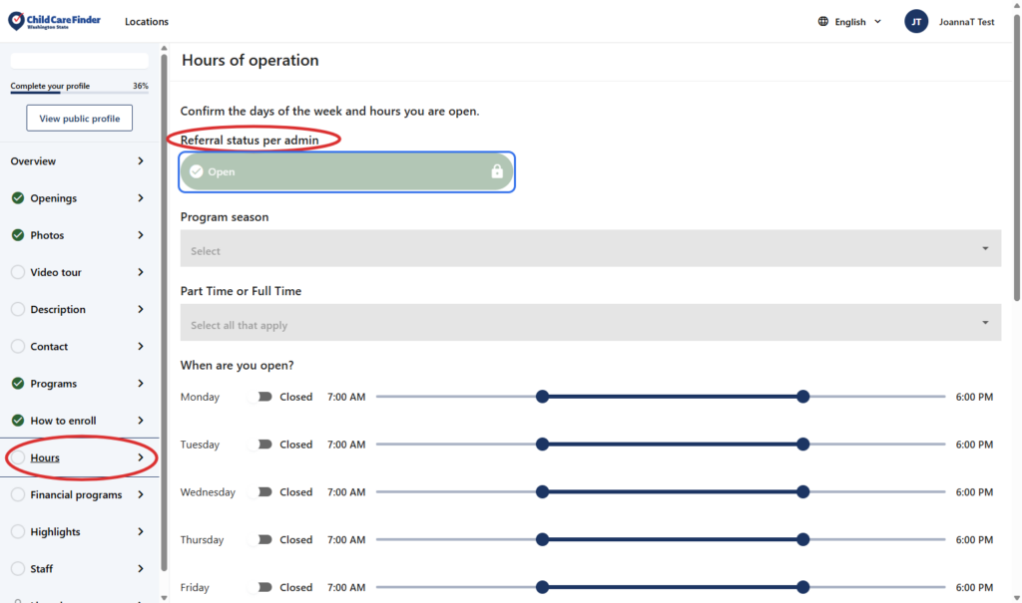Click the Child Care Finder logo
The width and height of the screenshot is (1022, 603).
click(x=54, y=21)
